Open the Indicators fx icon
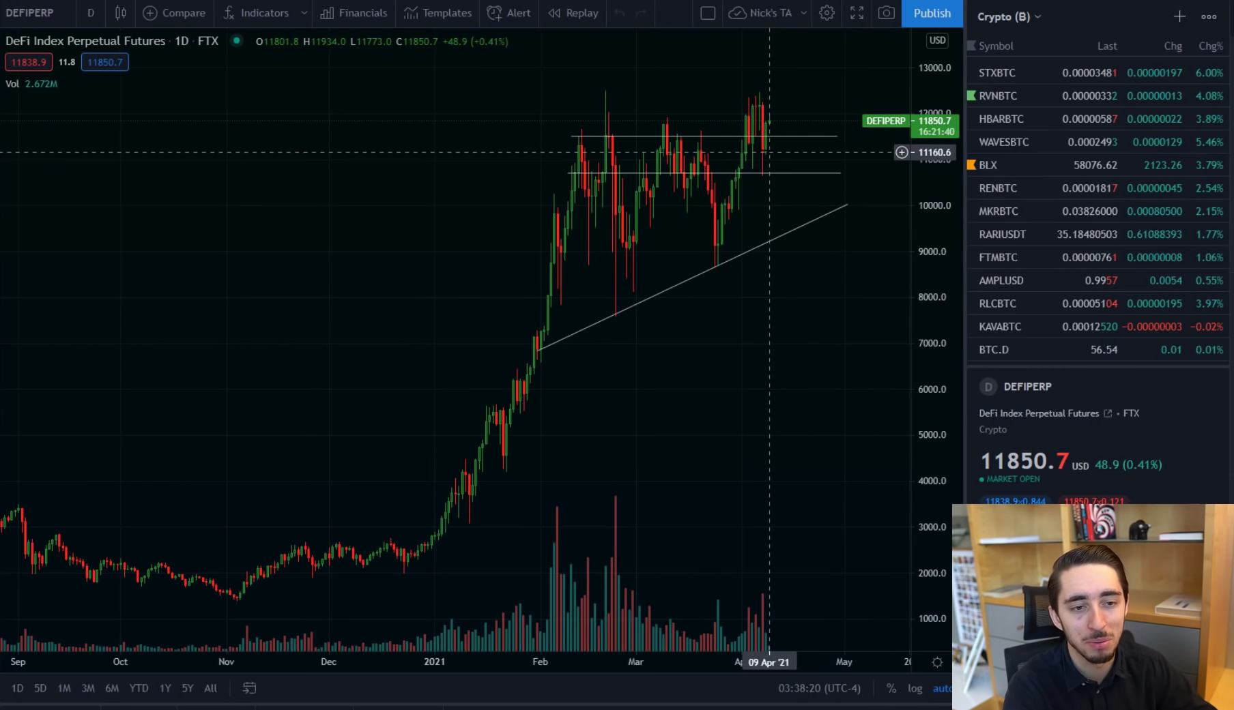Screen dimensions: 1234x710 tap(229, 13)
